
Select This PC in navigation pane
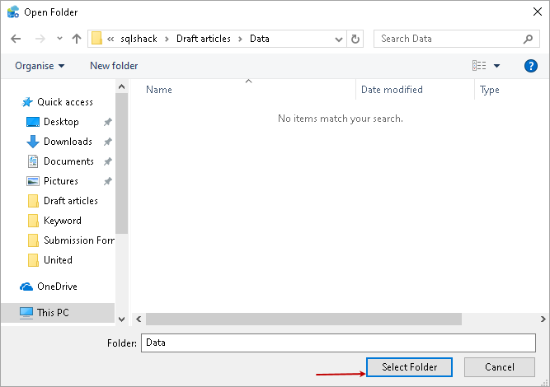53,313
